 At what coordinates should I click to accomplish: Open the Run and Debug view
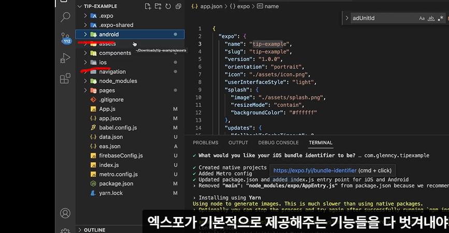coord(65,58)
